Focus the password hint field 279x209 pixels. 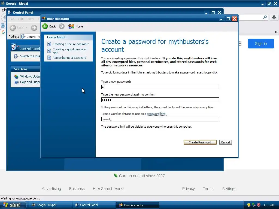click(x=160, y=119)
